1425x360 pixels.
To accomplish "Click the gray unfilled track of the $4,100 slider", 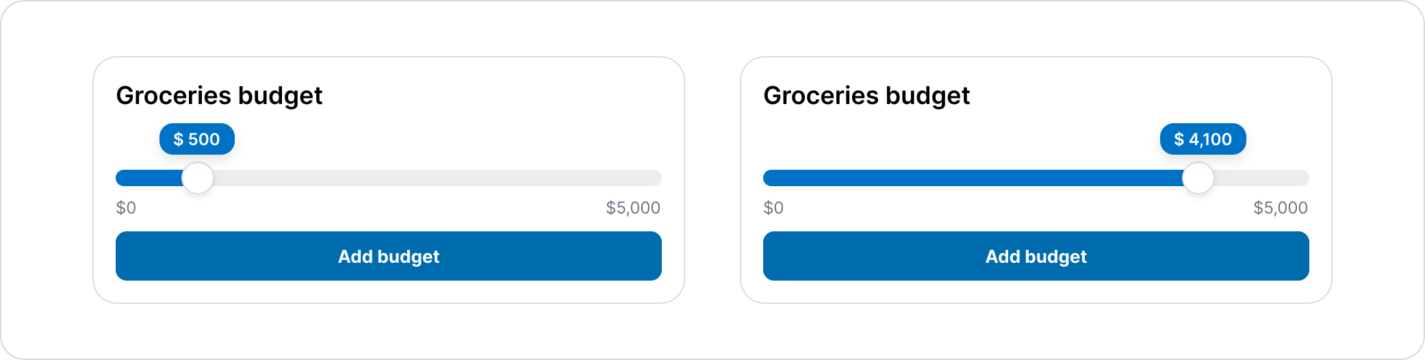I will click(1261, 178).
